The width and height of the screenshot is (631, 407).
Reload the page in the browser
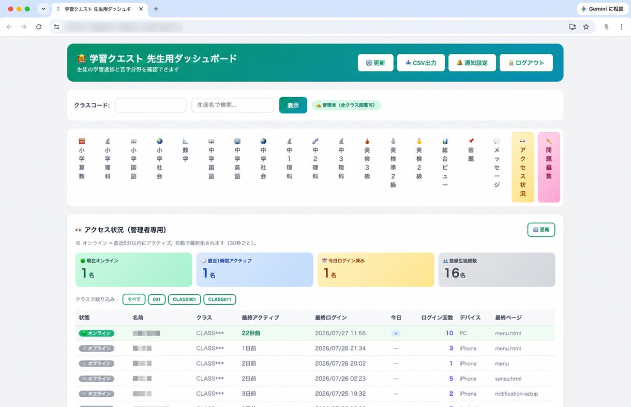(39, 27)
